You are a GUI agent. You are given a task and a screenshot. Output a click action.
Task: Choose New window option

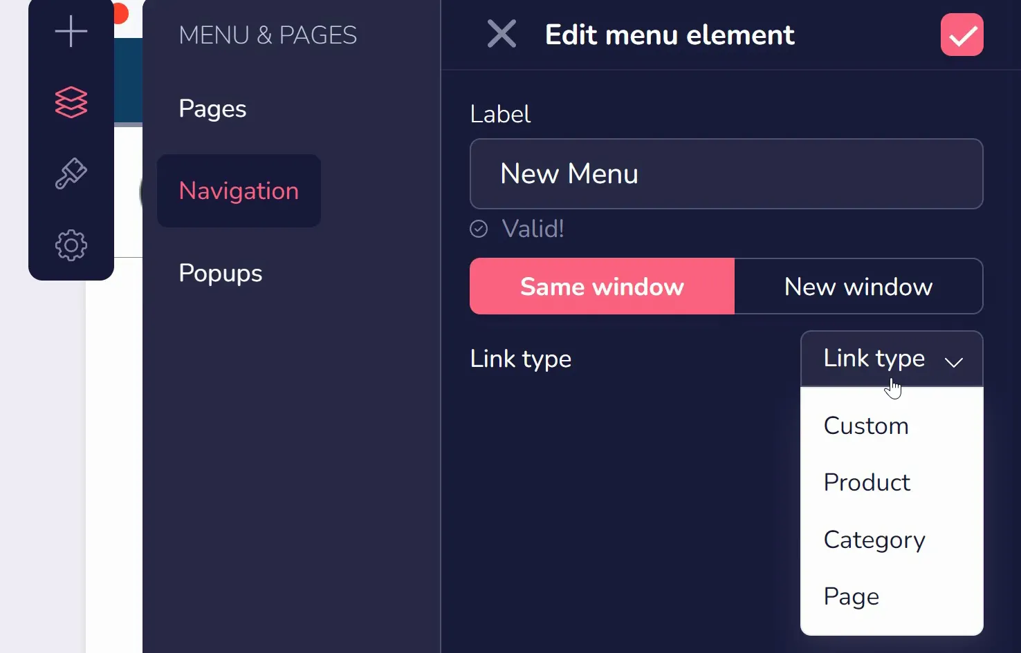(858, 286)
